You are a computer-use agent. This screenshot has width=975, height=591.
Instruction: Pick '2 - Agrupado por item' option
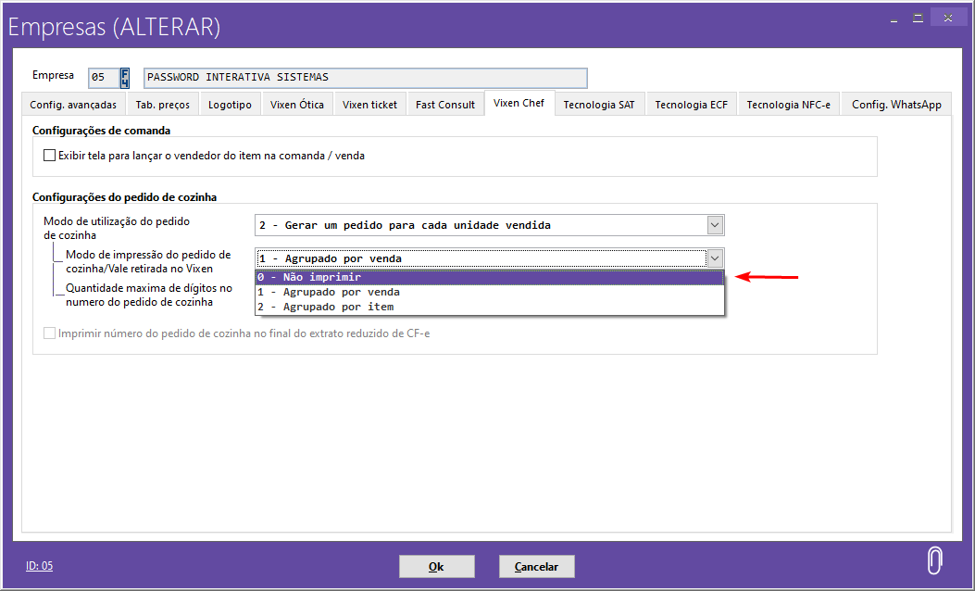tap(489, 307)
